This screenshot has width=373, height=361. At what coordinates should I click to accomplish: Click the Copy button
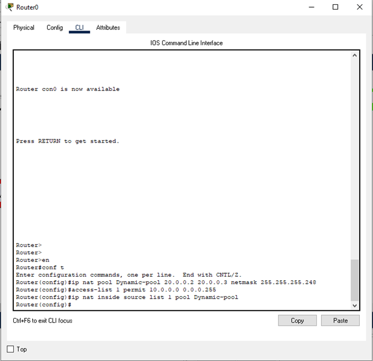pos(297,320)
